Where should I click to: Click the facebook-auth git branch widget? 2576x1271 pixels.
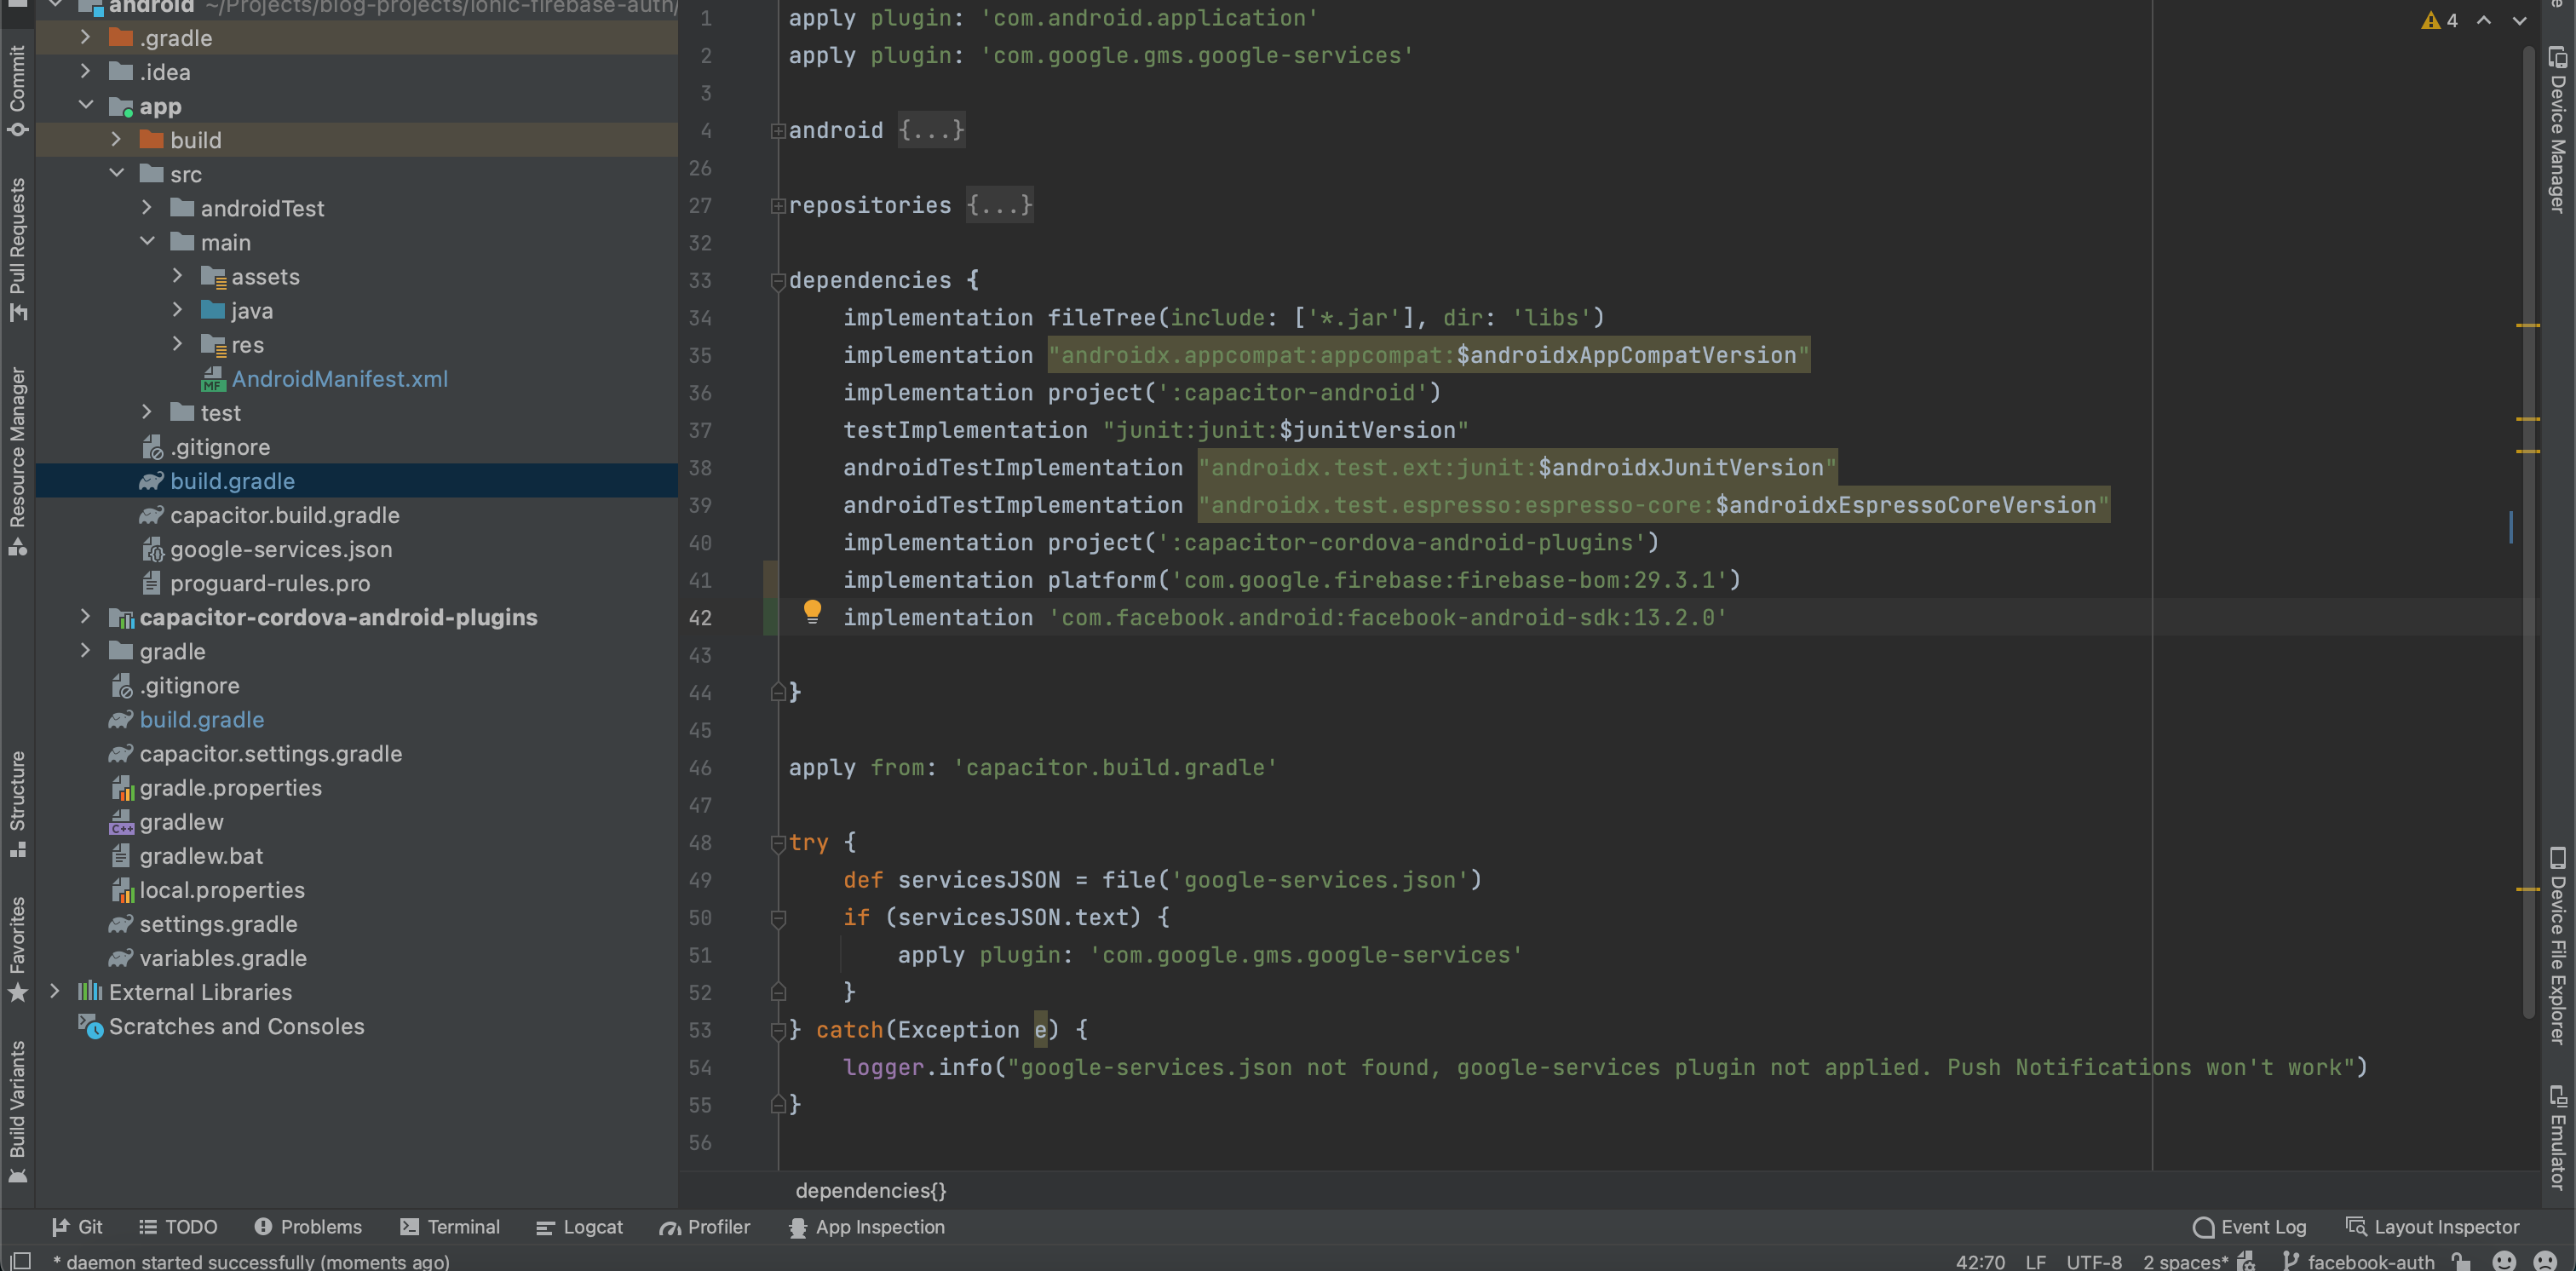(2359, 1261)
